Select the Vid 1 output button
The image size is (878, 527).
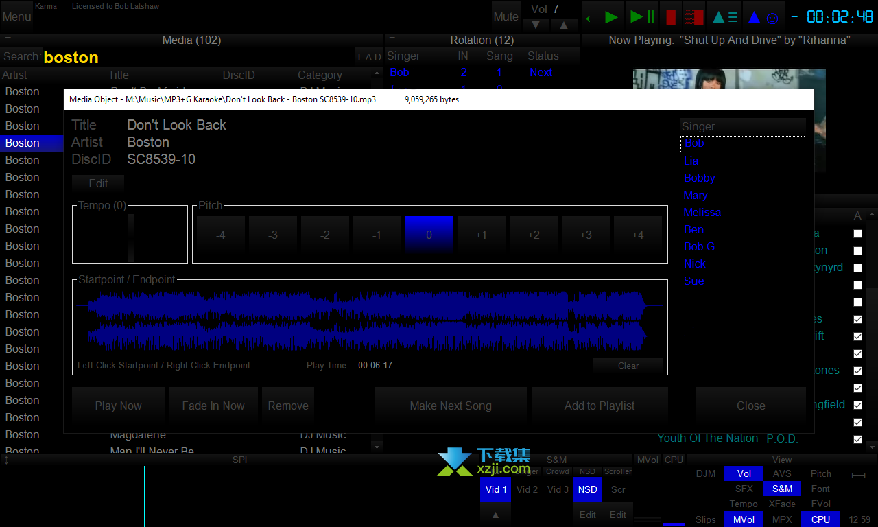point(496,489)
